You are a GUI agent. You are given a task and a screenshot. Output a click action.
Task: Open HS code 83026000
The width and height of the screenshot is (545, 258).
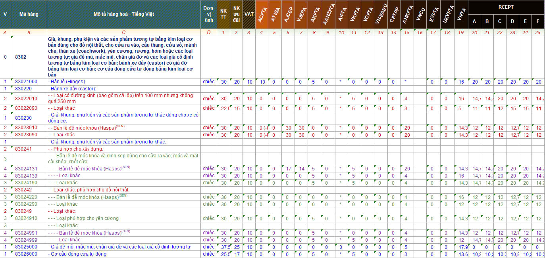(x=26, y=254)
